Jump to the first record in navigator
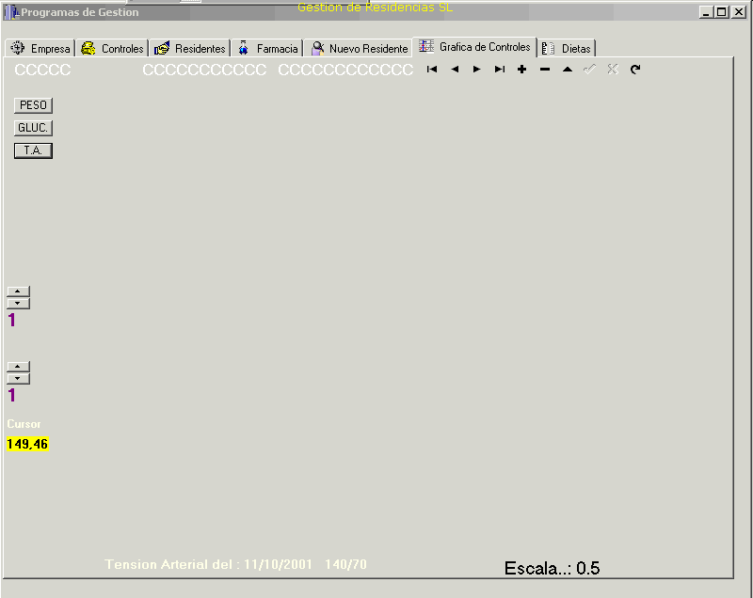The image size is (753, 598). coord(432,70)
